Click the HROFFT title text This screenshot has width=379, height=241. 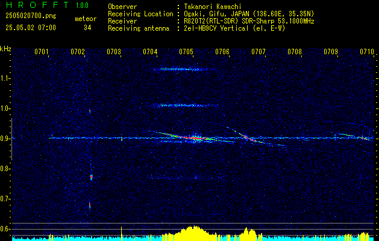click(x=37, y=5)
